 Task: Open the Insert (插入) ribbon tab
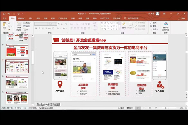pos(31,18)
